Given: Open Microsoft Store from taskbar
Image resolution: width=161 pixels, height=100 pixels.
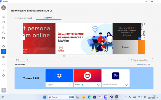Looking at the screenshot, I should pos(94,97).
